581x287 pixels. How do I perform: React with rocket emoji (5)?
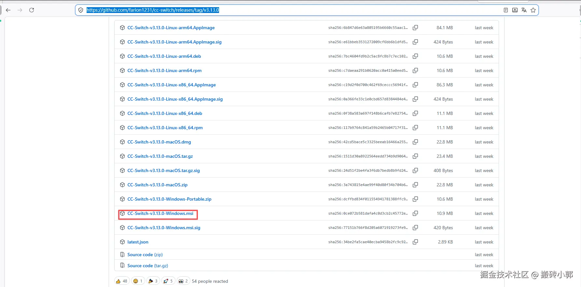(168, 281)
